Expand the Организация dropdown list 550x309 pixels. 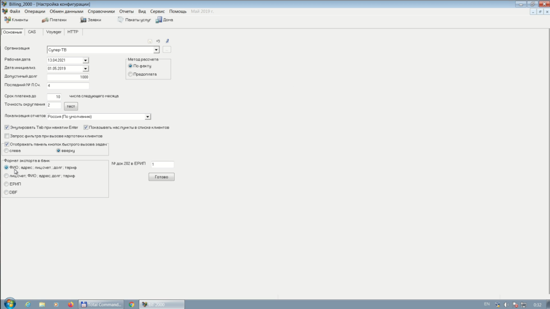tap(156, 50)
